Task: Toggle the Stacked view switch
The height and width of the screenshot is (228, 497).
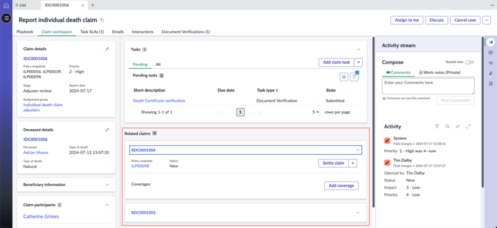Action: tap(470, 62)
